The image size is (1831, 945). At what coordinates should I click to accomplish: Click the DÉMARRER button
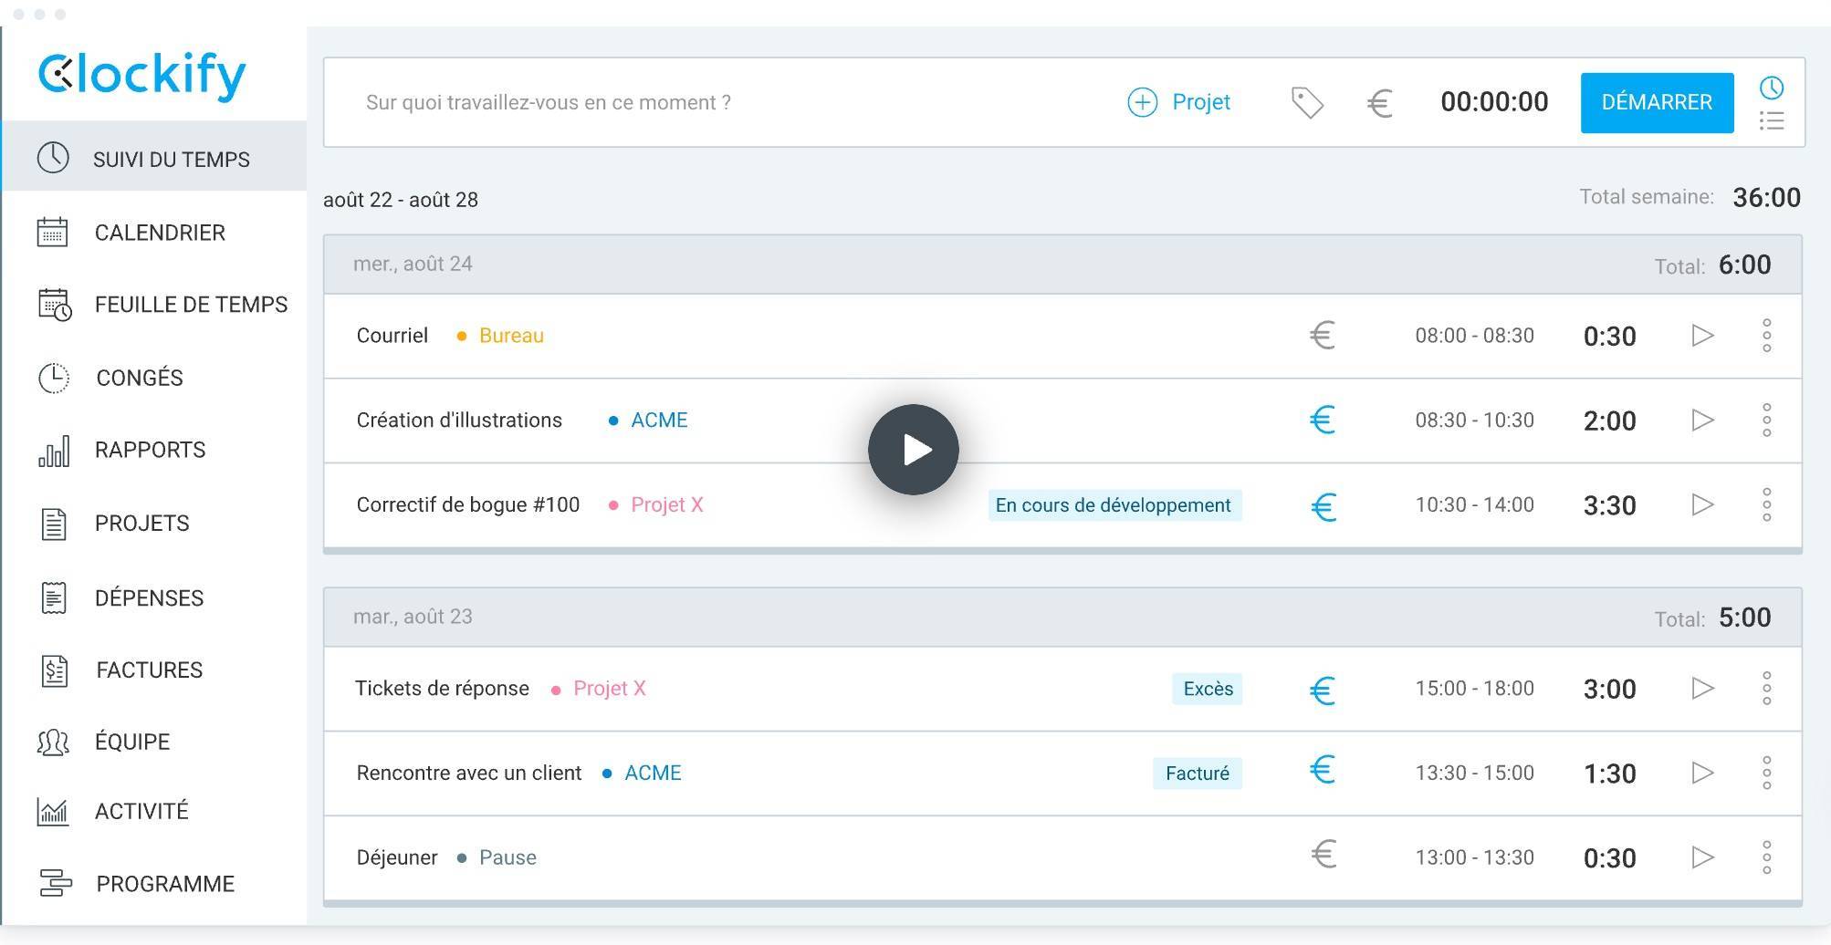(1656, 102)
